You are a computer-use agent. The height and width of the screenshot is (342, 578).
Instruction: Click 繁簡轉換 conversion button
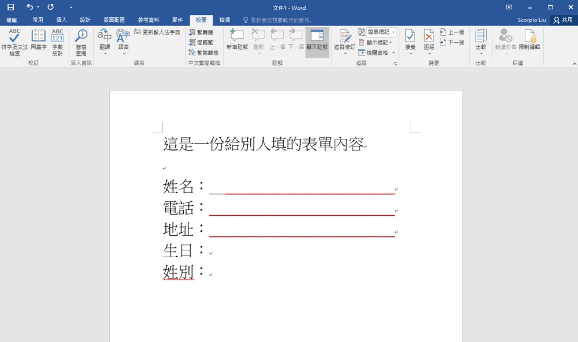[x=204, y=52]
